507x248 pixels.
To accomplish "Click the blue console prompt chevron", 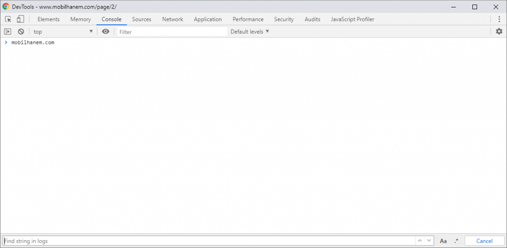I will tap(6, 42).
